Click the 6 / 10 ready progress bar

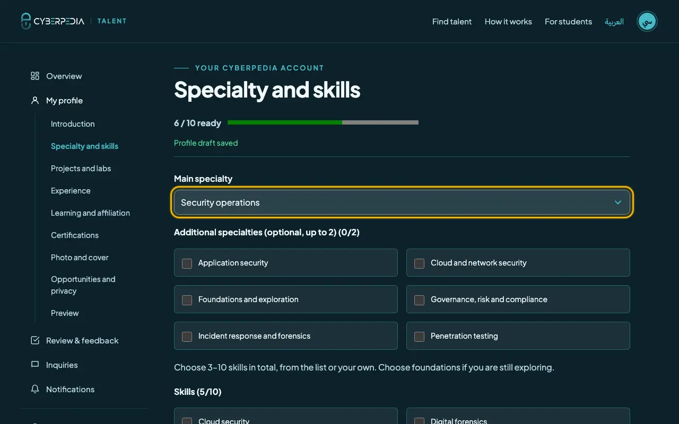tap(323, 122)
